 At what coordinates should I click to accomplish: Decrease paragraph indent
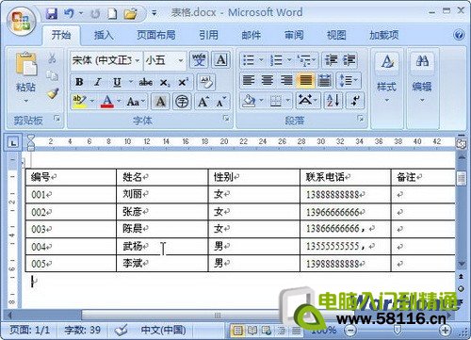331,60
